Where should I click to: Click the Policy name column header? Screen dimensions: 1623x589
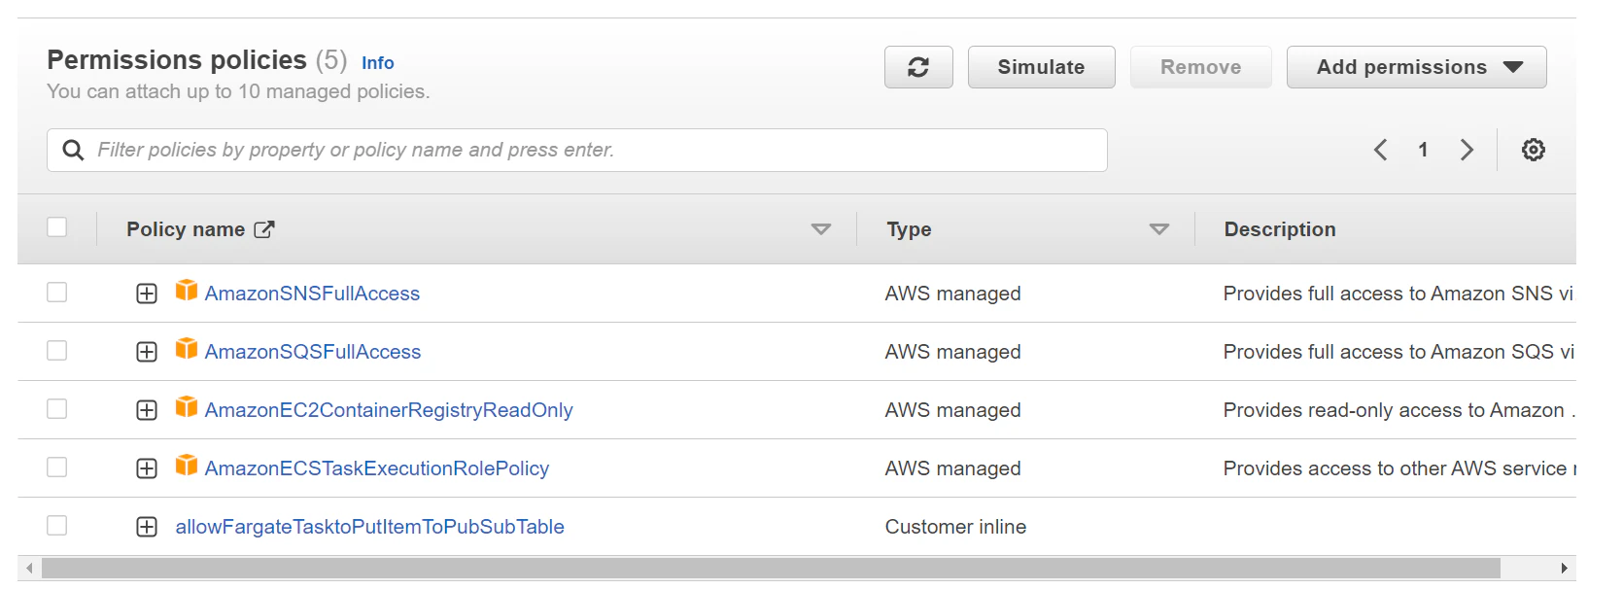186,229
